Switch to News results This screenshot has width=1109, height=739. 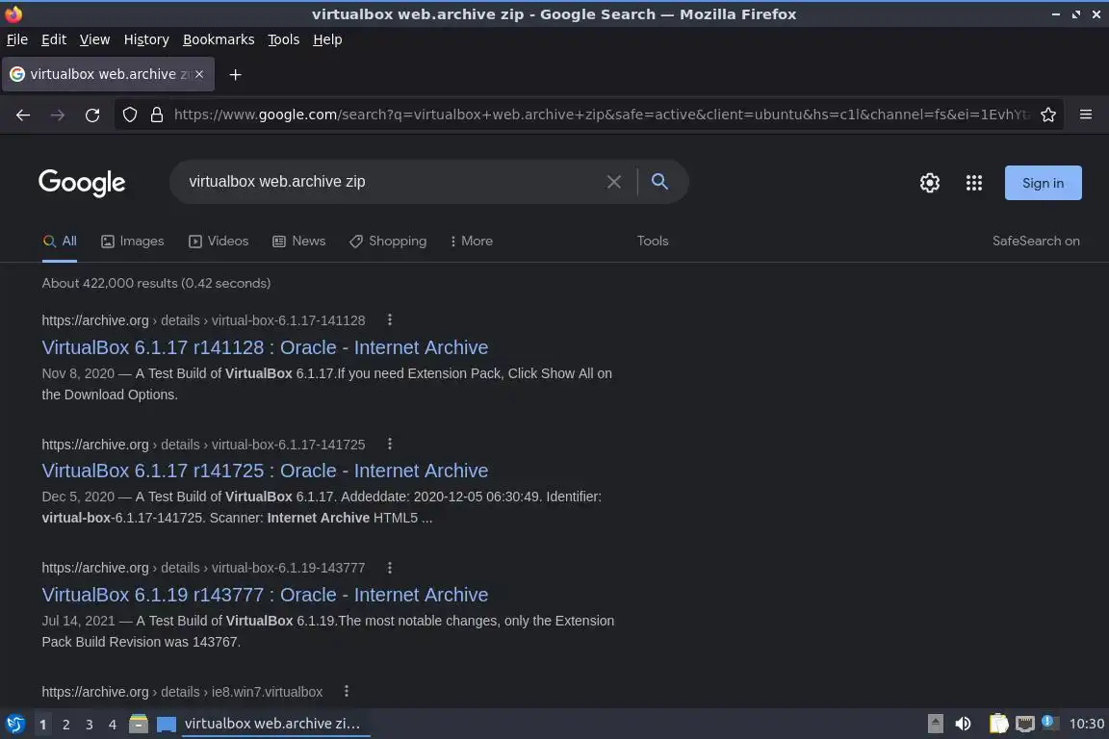299,242
